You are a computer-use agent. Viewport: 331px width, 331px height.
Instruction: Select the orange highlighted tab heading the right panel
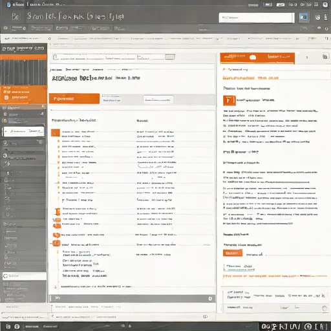(x=257, y=58)
